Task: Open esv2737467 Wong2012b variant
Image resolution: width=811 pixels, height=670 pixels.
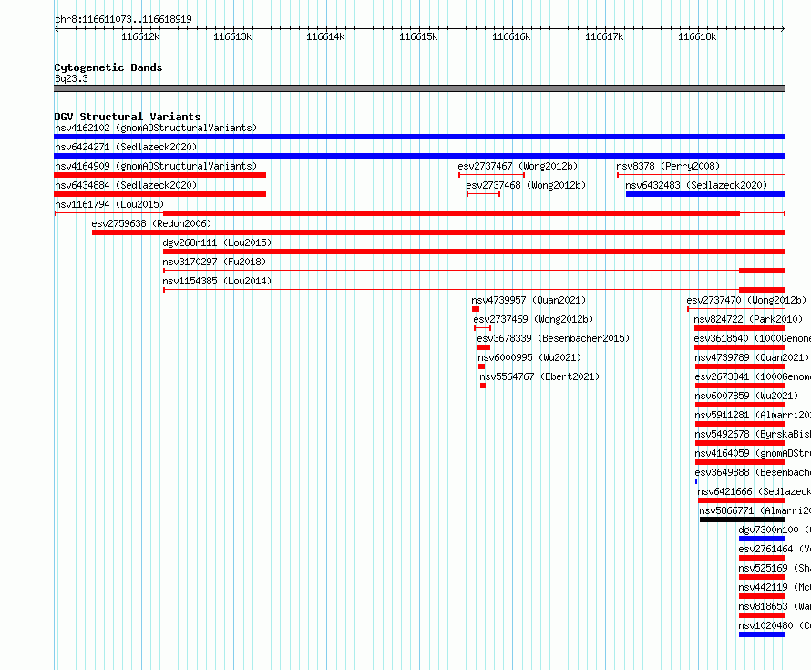Action: [518, 166]
